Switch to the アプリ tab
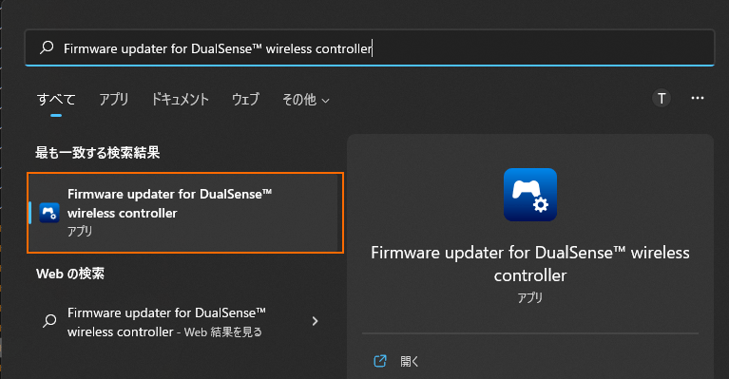Image resolution: width=729 pixels, height=379 pixels. [113, 100]
